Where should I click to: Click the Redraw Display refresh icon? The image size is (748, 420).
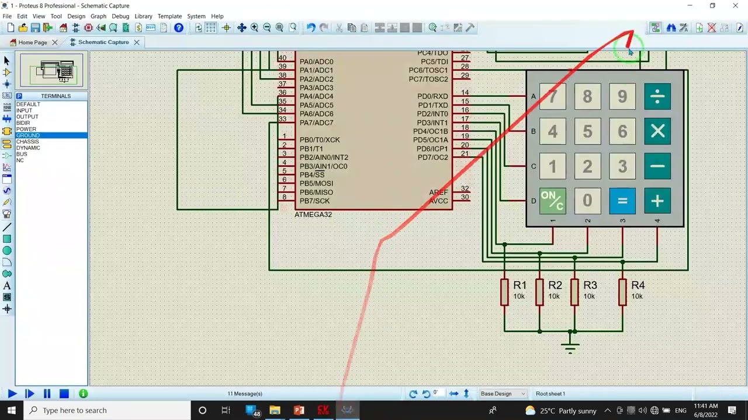tap(199, 27)
